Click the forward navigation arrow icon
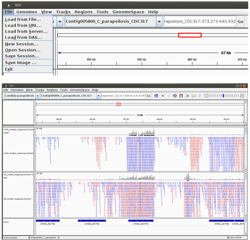This screenshot has height=240, width=250. tap(168, 96)
